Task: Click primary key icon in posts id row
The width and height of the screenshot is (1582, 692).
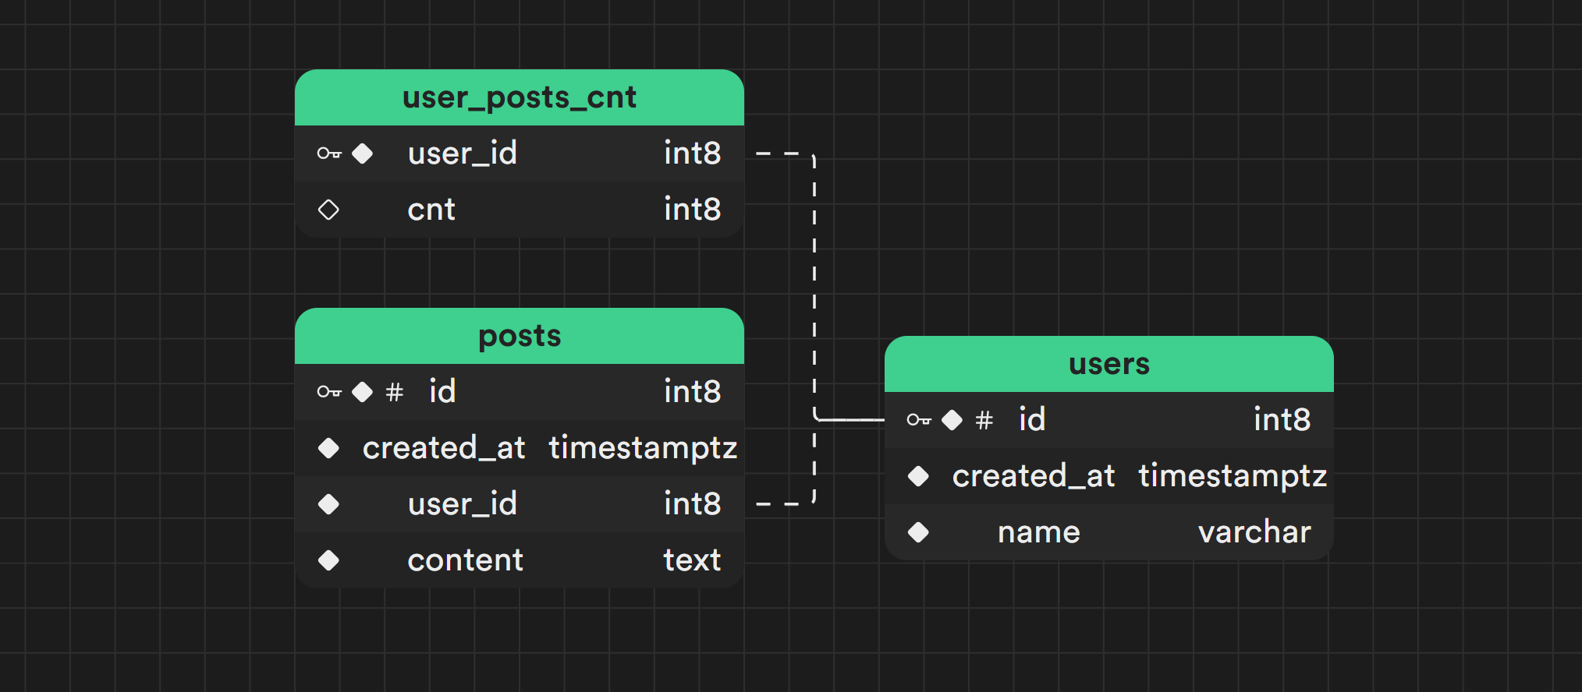Action: tap(329, 392)
